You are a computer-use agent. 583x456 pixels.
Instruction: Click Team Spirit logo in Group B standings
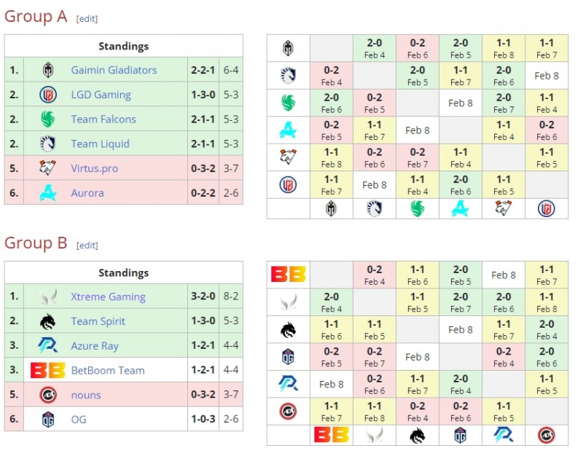[48, 321]
